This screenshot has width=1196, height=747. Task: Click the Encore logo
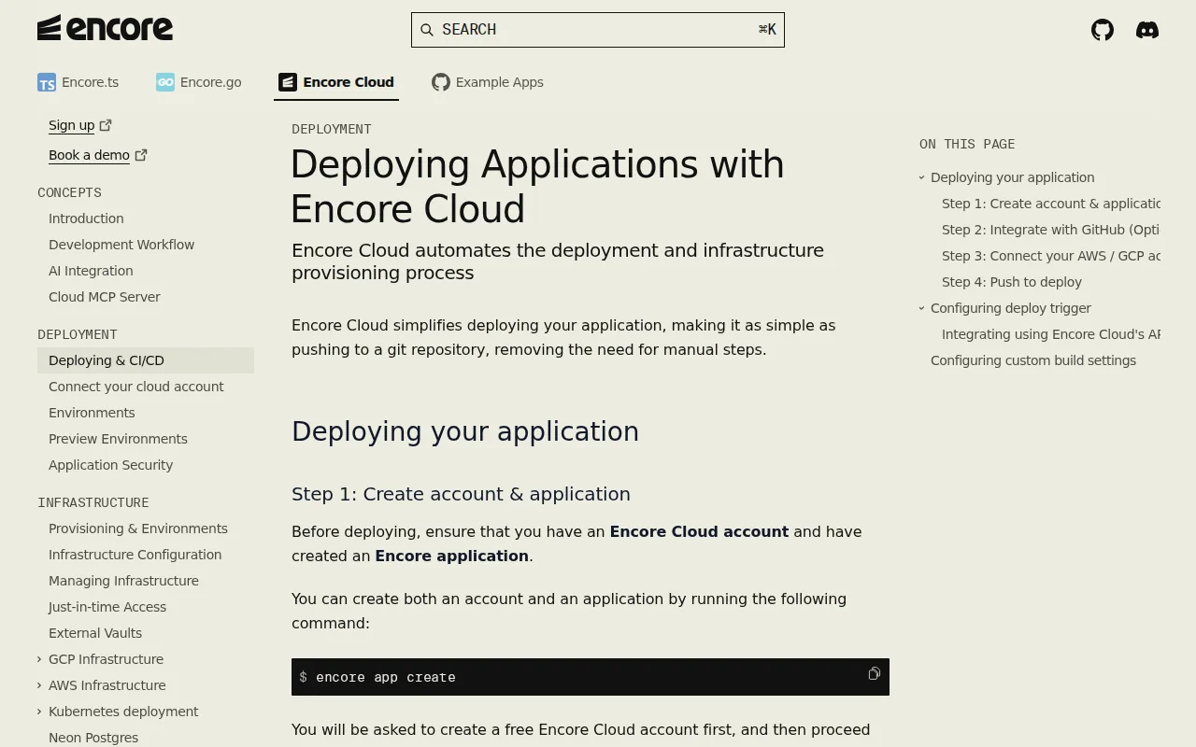click(x=105, y=28)
